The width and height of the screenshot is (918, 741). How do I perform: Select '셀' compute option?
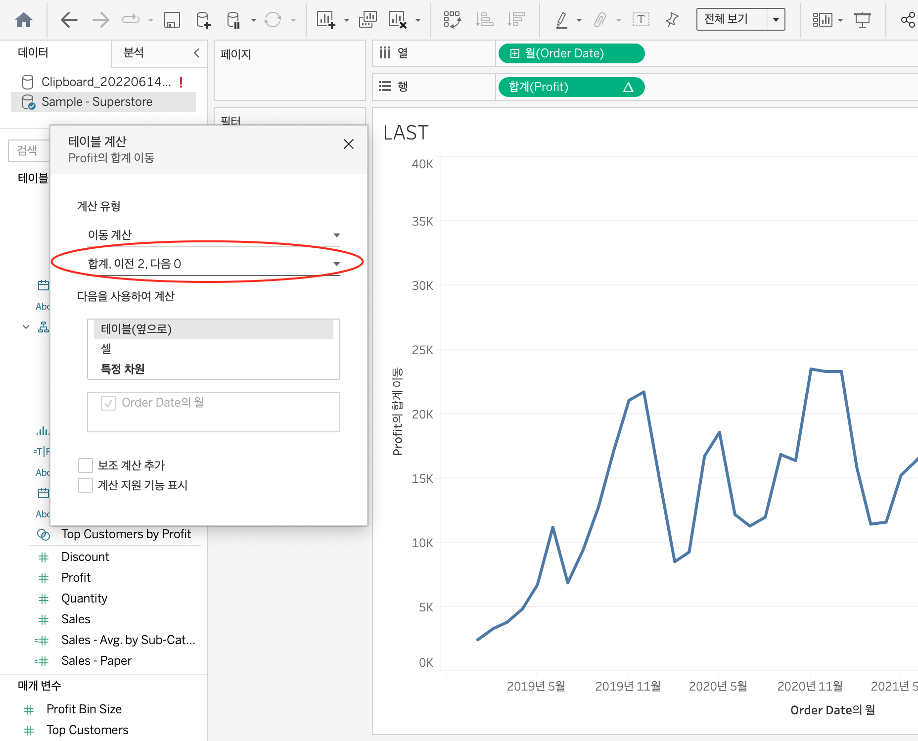point(214,349)
